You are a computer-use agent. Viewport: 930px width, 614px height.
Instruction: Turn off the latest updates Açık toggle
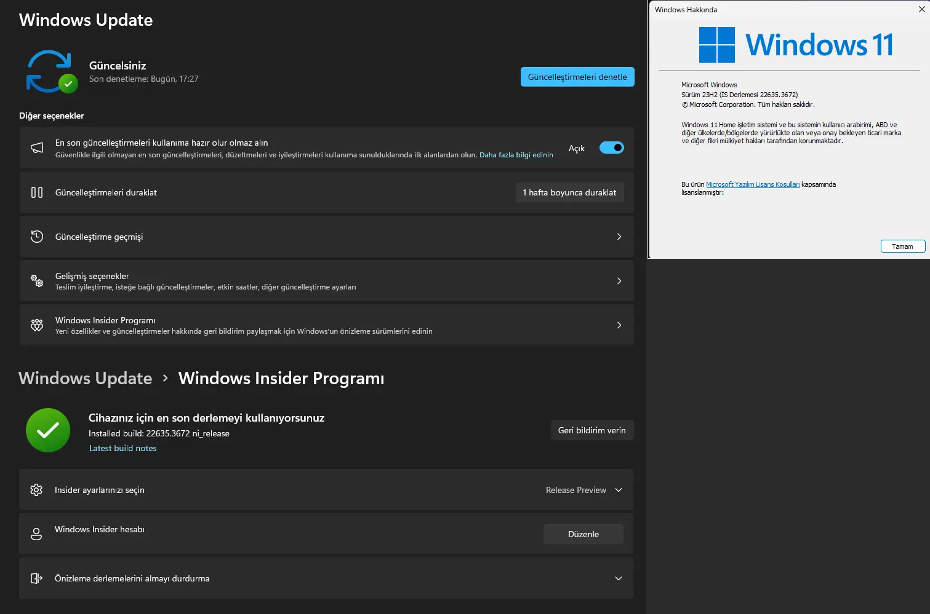612,148
